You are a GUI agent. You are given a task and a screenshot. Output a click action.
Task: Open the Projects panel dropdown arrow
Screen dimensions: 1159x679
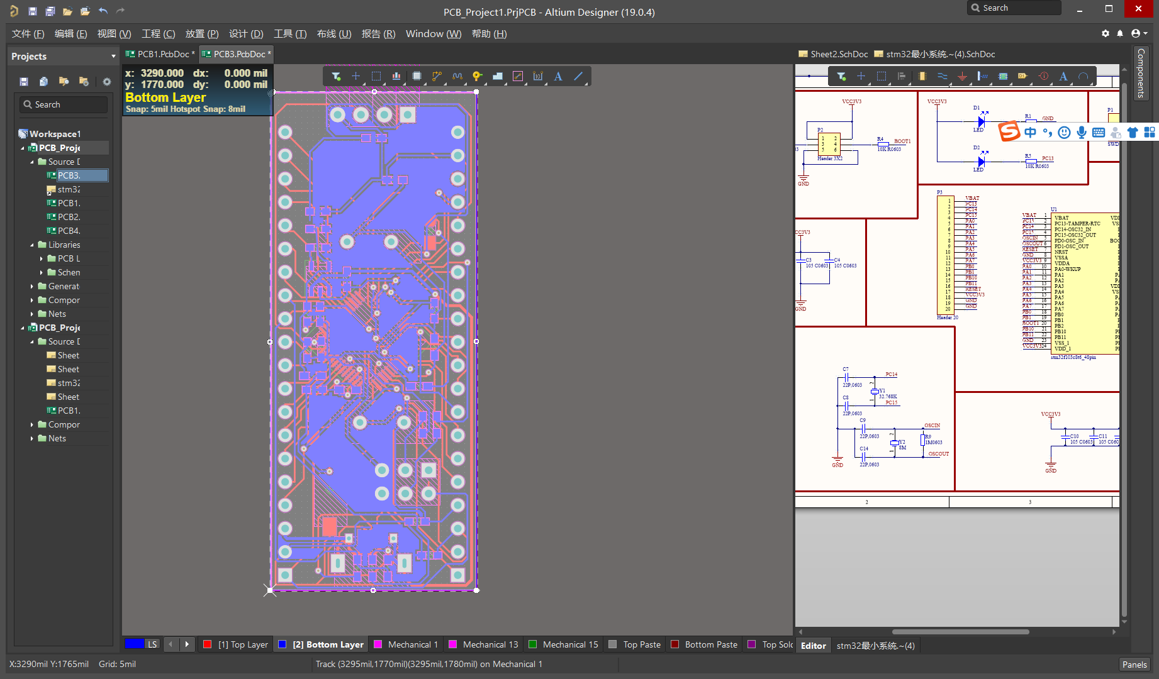point(113,57)
